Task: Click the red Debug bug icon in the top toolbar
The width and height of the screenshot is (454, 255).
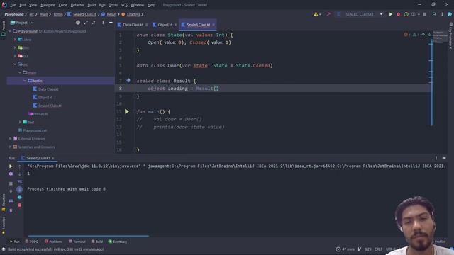Action: [x=399, y=14]
